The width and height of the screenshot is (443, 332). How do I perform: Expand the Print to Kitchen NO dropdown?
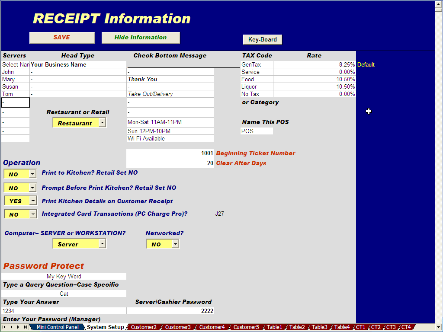point(33,174)
